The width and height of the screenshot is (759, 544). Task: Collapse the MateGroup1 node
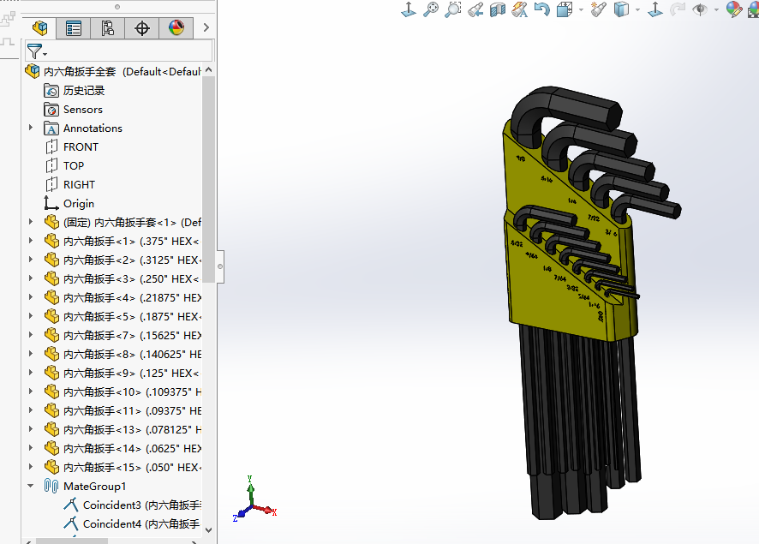coord(31,486)
